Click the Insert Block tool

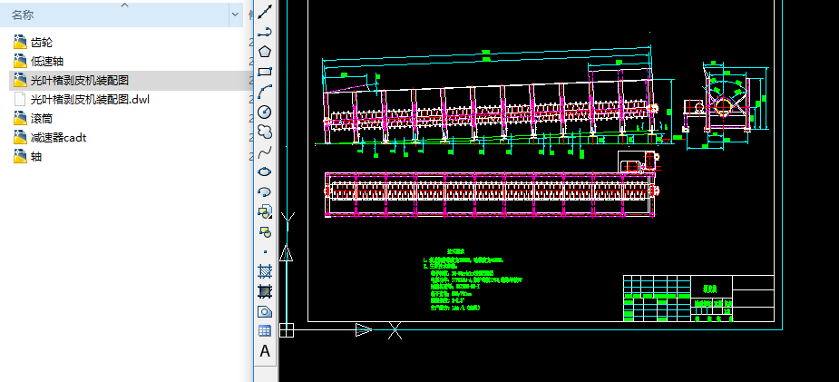pyautogui.click(x=265, y=211)
